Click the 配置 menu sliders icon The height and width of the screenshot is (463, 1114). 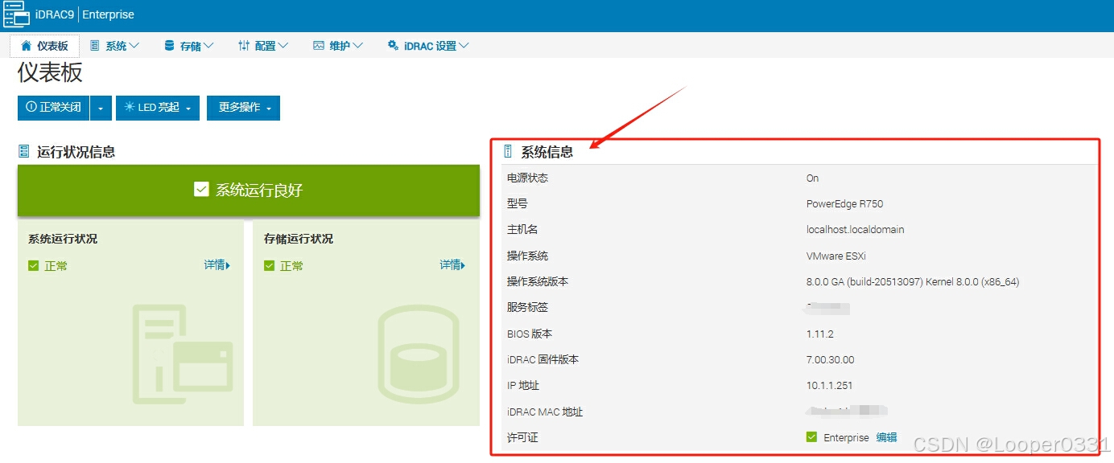pos(244,46)
